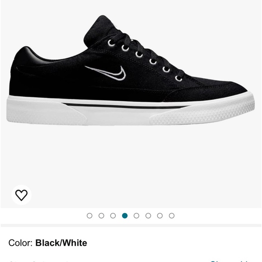
Task: Click the Black/White color value text
Action: point(61,243)
